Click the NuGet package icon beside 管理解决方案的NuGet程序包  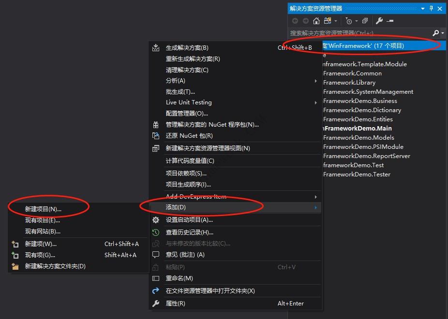pos(156,124)
